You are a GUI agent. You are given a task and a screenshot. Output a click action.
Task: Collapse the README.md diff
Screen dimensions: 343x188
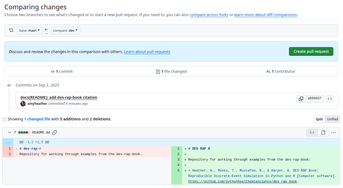coord(10,132)
